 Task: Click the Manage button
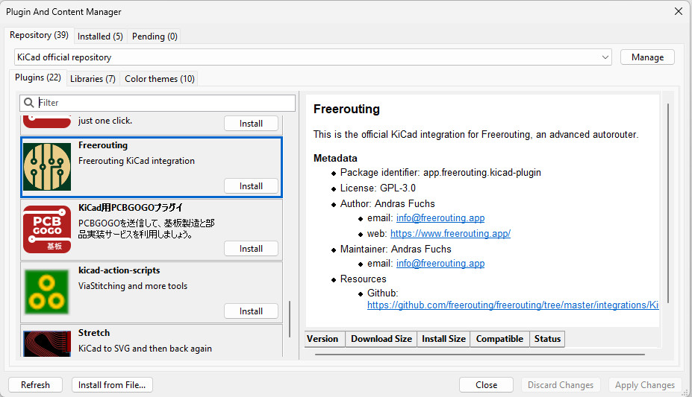tap(647, 57)
